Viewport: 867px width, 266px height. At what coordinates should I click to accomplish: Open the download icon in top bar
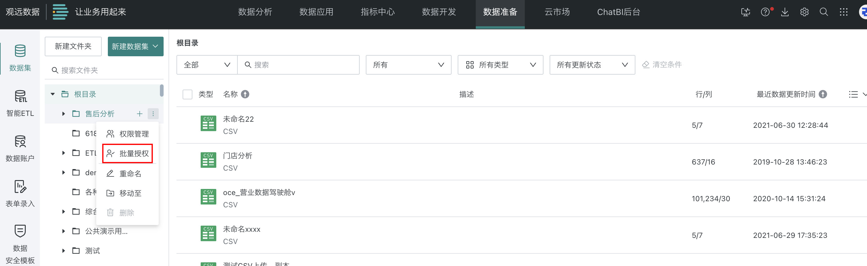click(785, 12)
